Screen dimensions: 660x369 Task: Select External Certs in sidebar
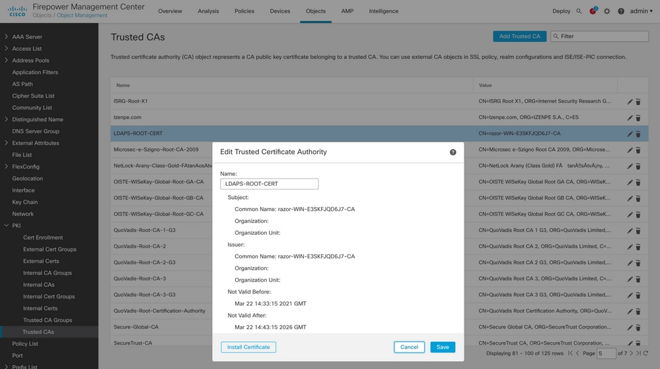(x=41, y=261)
